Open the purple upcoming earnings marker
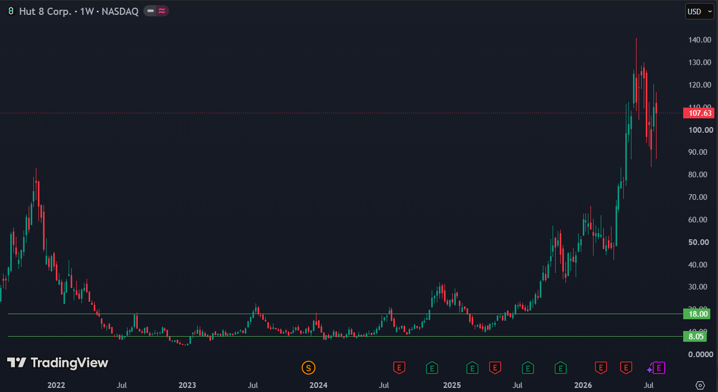 tap(659, 367)
